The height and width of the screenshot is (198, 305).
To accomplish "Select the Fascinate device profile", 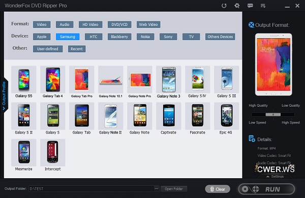I will pyautogui.click(x=198, y=118).
